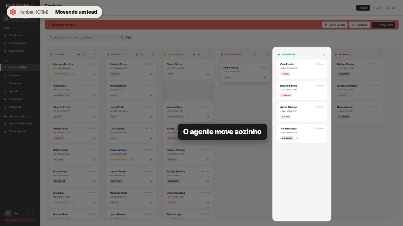Open Configurações in the sidebar
Viewport: 403px width, 226px height.
[x=20, y=43]
